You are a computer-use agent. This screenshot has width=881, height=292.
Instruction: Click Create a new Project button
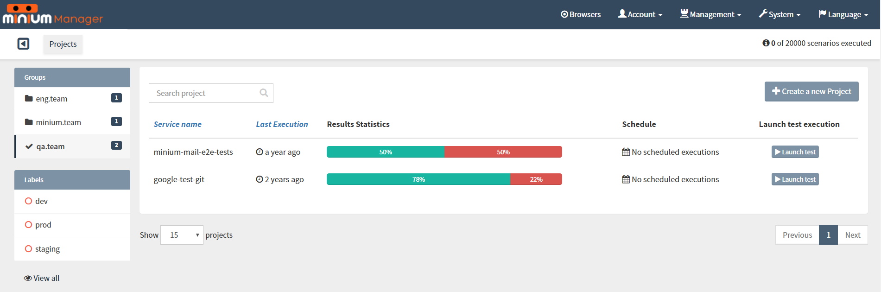[x=811, y=91]
